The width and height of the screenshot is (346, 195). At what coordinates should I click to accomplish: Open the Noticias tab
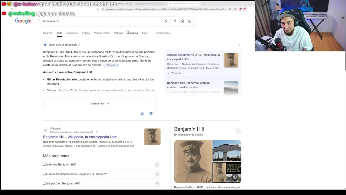click(118, 33)
